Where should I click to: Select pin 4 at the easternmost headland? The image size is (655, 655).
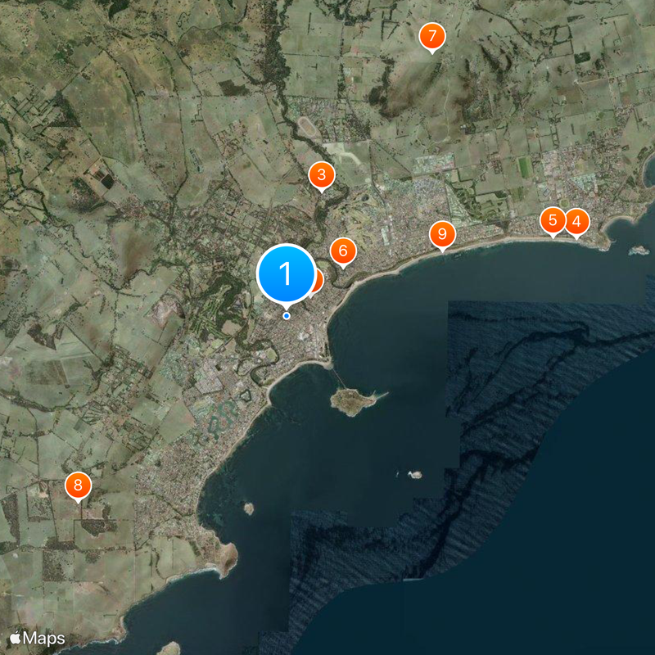point(576,220)
